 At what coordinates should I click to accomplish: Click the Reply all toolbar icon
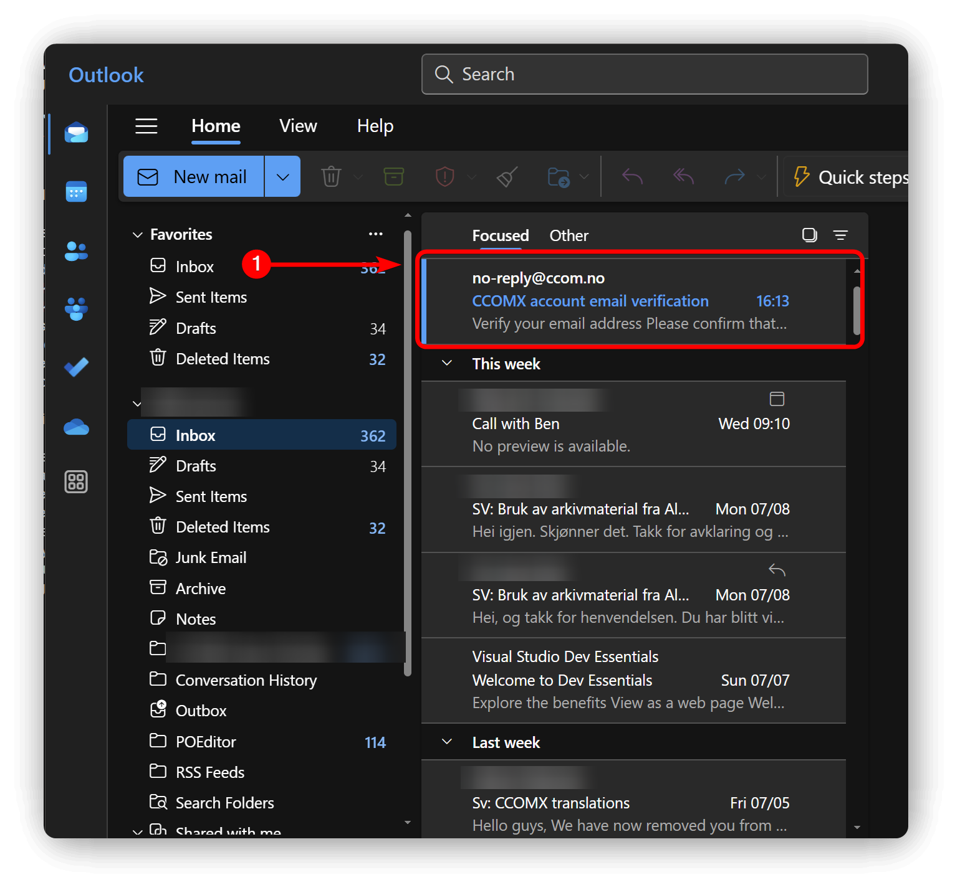(684, 177)
